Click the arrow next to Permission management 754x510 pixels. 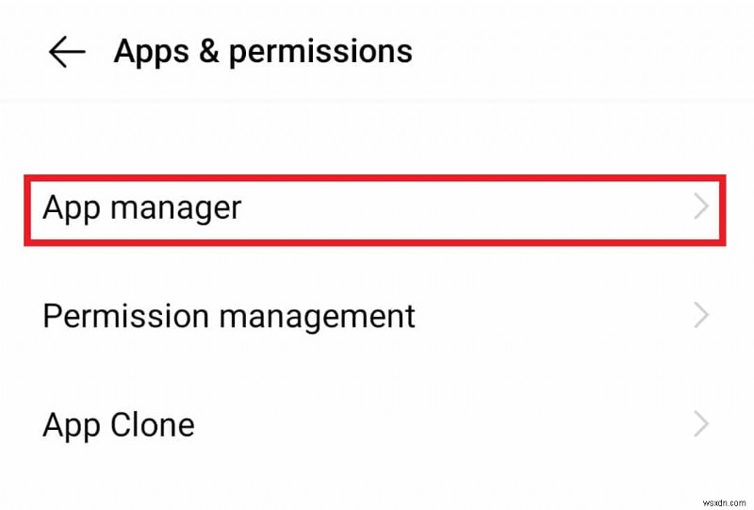[x=700, y=316]
